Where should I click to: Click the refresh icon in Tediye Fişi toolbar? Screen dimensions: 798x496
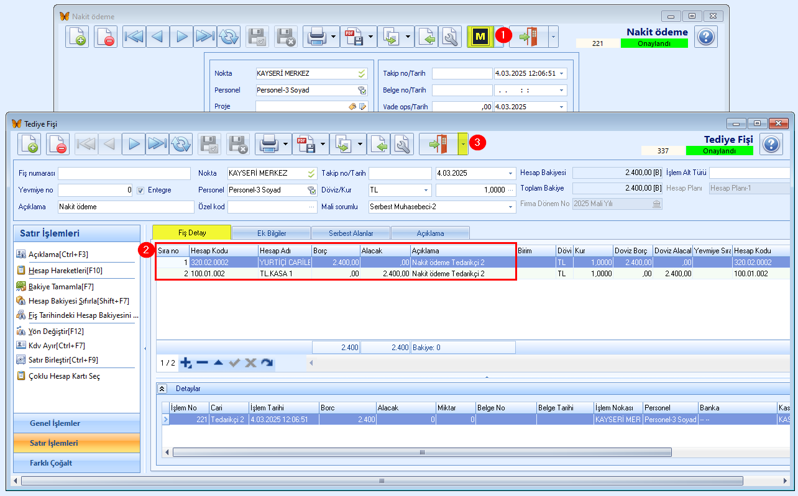click(180, 144)
